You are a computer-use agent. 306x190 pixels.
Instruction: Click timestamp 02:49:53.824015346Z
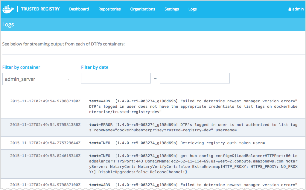point(45,156)
